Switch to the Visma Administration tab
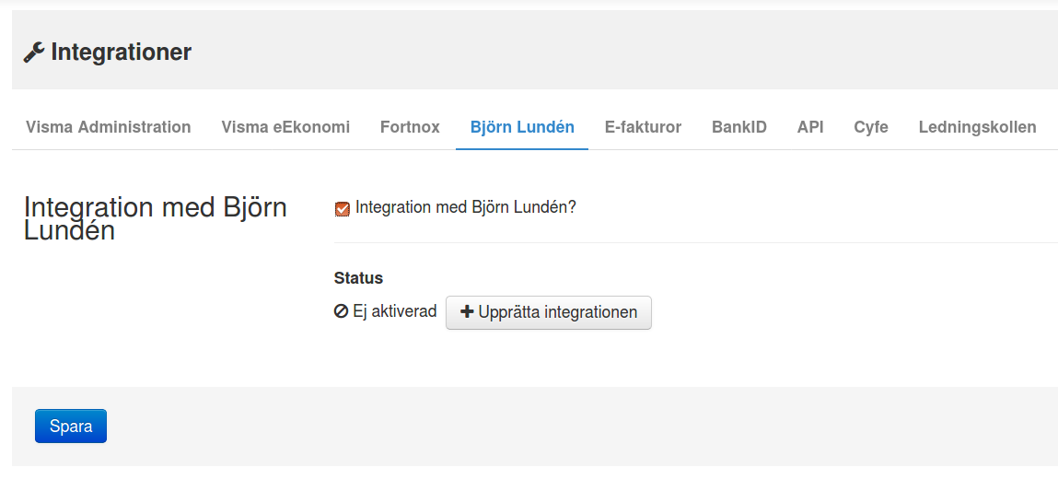The image size is (1058, 479). [x=108, y=127]
